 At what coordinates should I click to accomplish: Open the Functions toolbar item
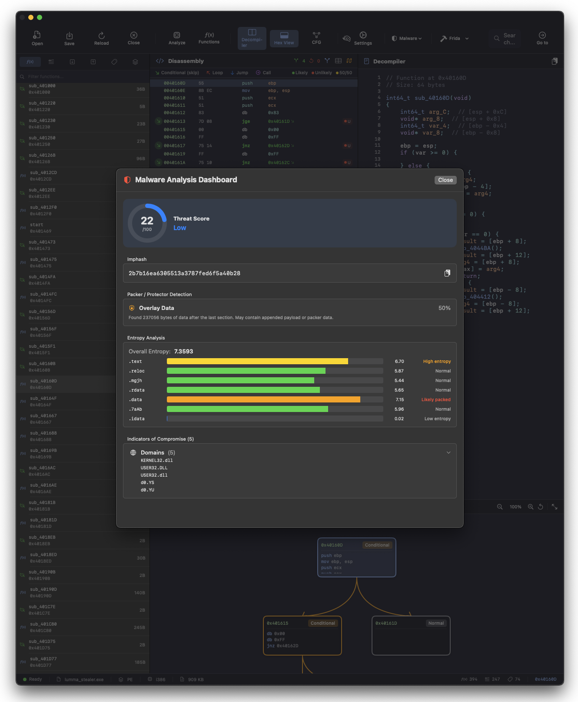coord(209,38)
